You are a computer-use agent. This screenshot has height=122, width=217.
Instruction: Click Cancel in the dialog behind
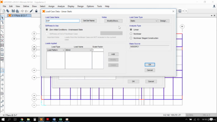(151, 81)
